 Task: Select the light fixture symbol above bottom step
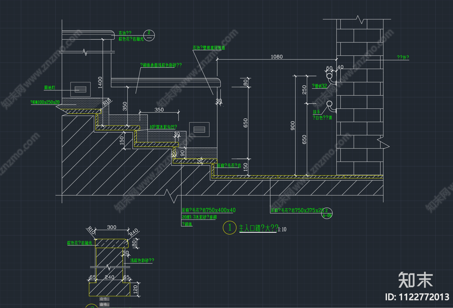tap(199, 129)
